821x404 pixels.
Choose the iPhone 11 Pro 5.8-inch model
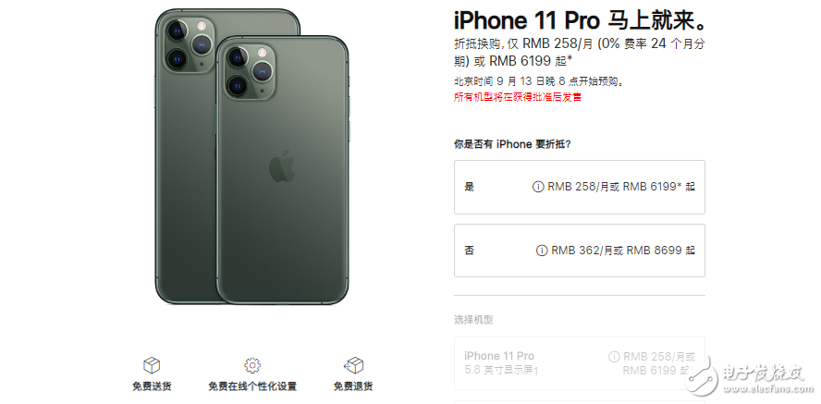coord(579,363)
